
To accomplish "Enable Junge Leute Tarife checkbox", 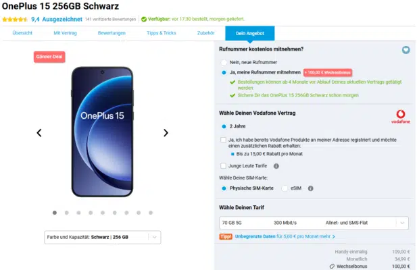I will pos(224,165).
